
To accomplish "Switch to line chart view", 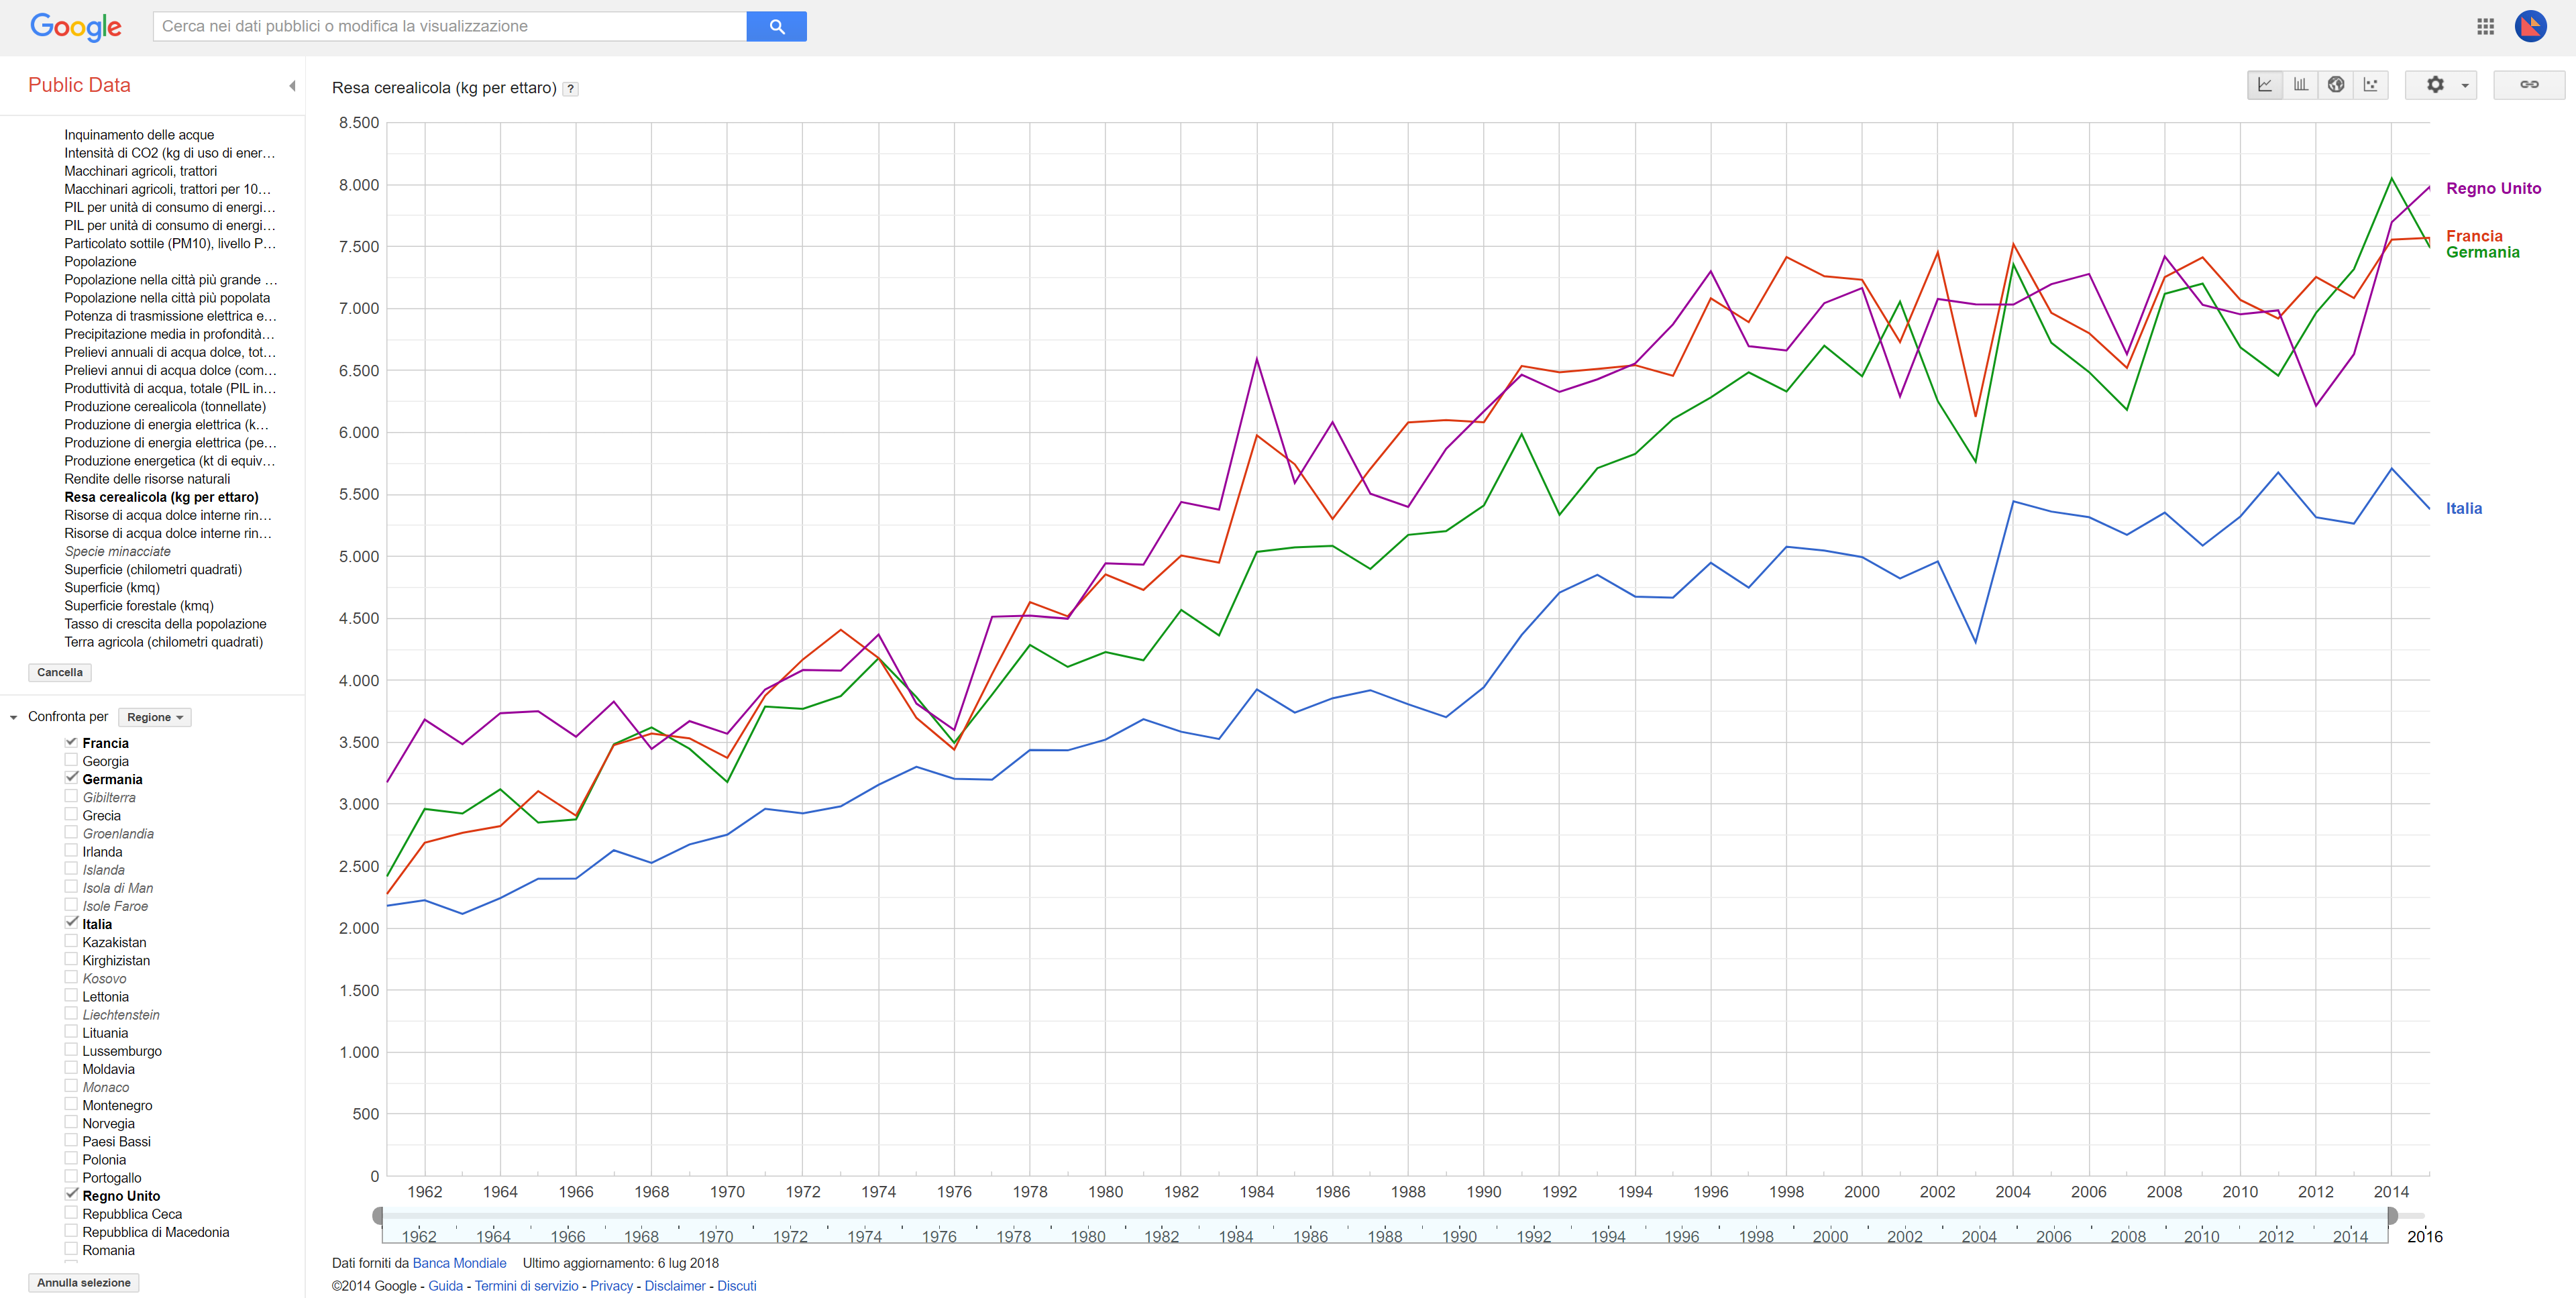I will pos(2265,85).
